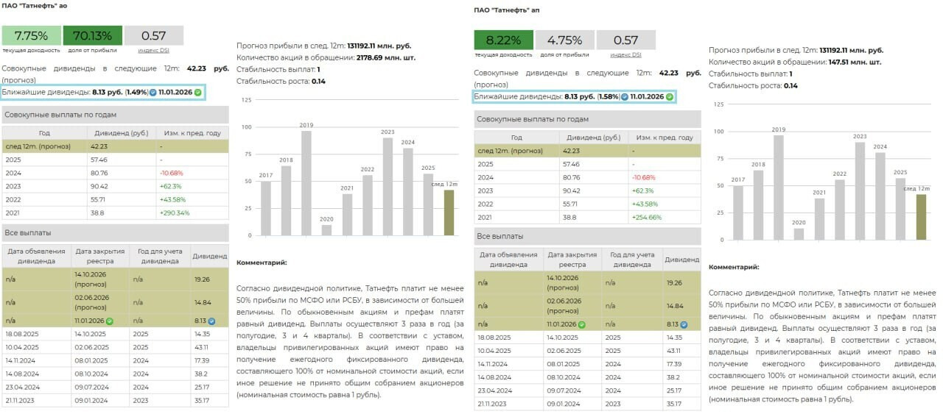
Task: Click blue info icon beside 1.49% yield
Action: tap(153, 93)
